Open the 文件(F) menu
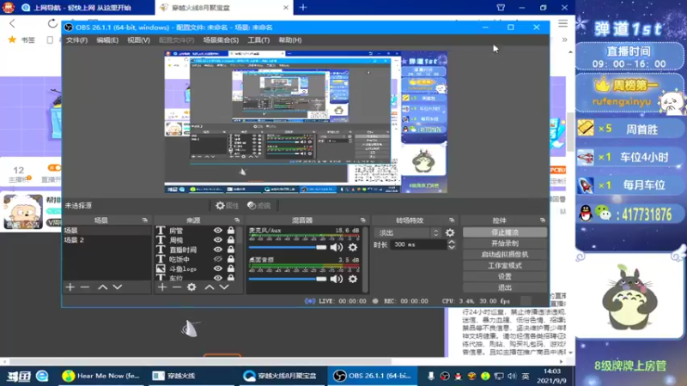The width and height of the screenshot is (687, 386). (x=76, y=39)
